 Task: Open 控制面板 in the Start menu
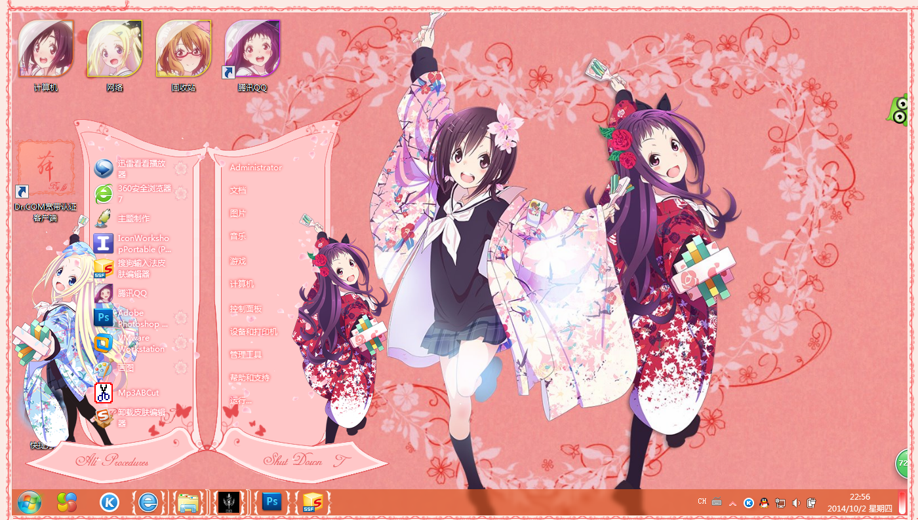pyautogui.click(x=246, y=308)
